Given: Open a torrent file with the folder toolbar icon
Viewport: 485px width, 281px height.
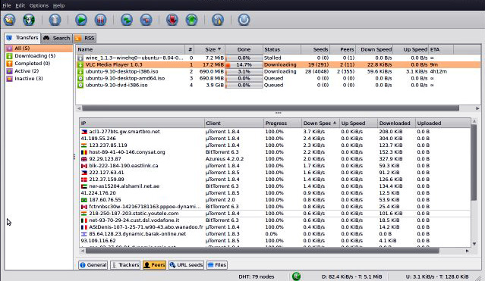Looking at the screenshot, I should pos(10,20).
